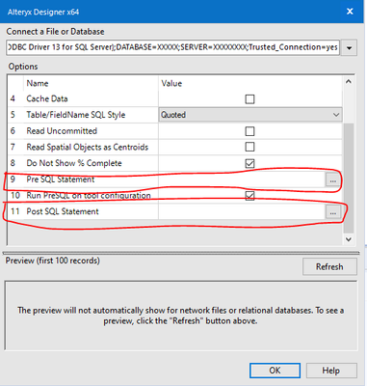Viewport: 367px width, 386px height.
Task: Select Run PreSQL on tool configuration label
Action: coord(89,195)
